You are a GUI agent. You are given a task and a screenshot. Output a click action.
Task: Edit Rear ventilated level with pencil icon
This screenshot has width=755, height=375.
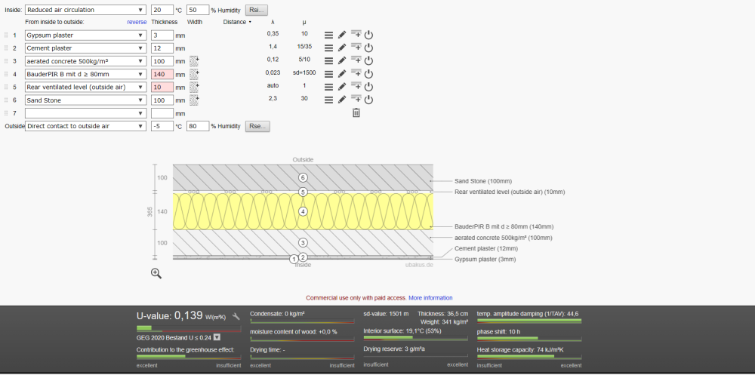tap(342, 87)
